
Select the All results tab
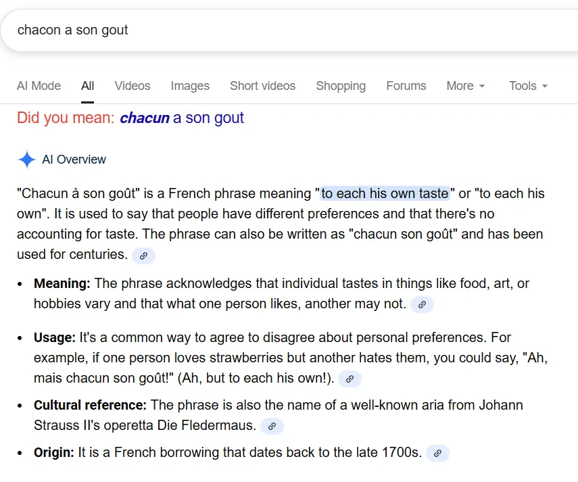[87, 86]
